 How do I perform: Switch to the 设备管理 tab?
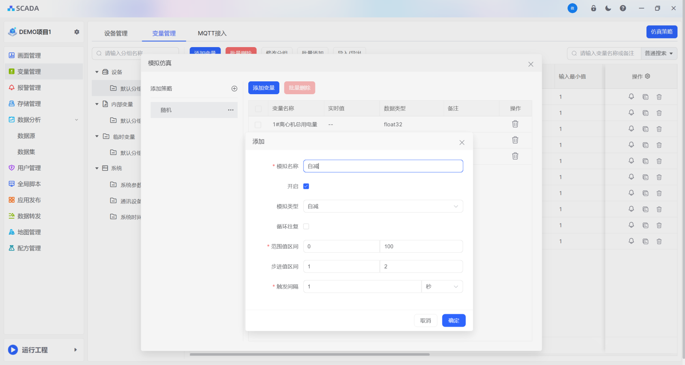(116, 33)
